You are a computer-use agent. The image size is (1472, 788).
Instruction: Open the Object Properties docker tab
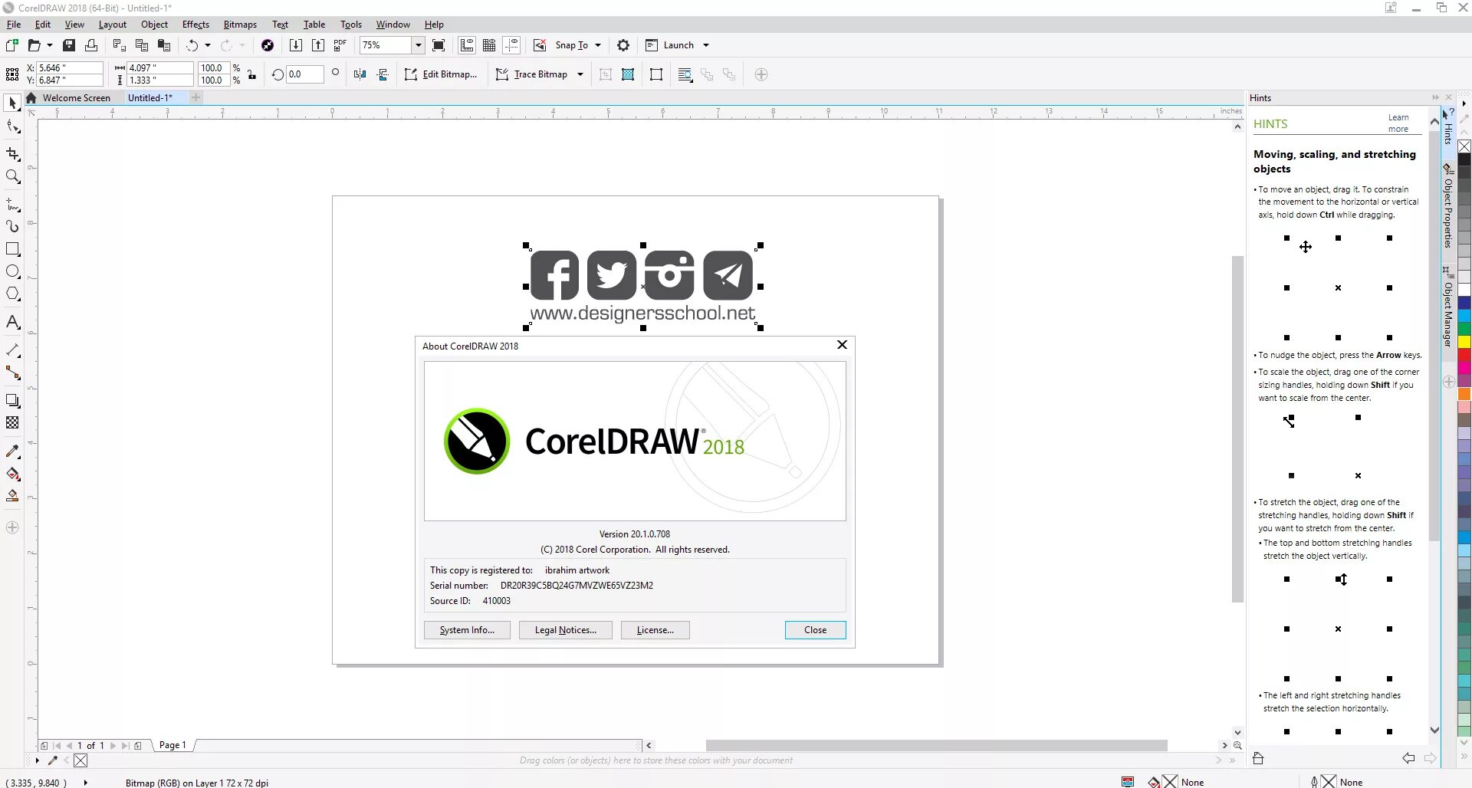point(1447,205)
